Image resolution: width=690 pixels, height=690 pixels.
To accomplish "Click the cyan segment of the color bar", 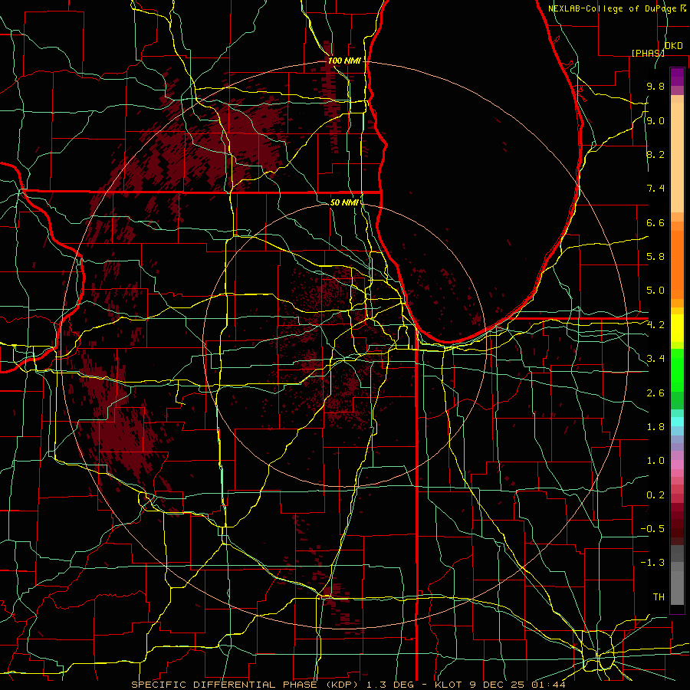I will point(677,422).
